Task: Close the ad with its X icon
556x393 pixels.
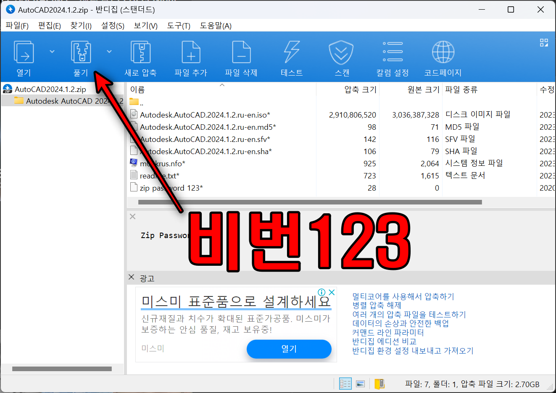Action: tap(332, 292)
